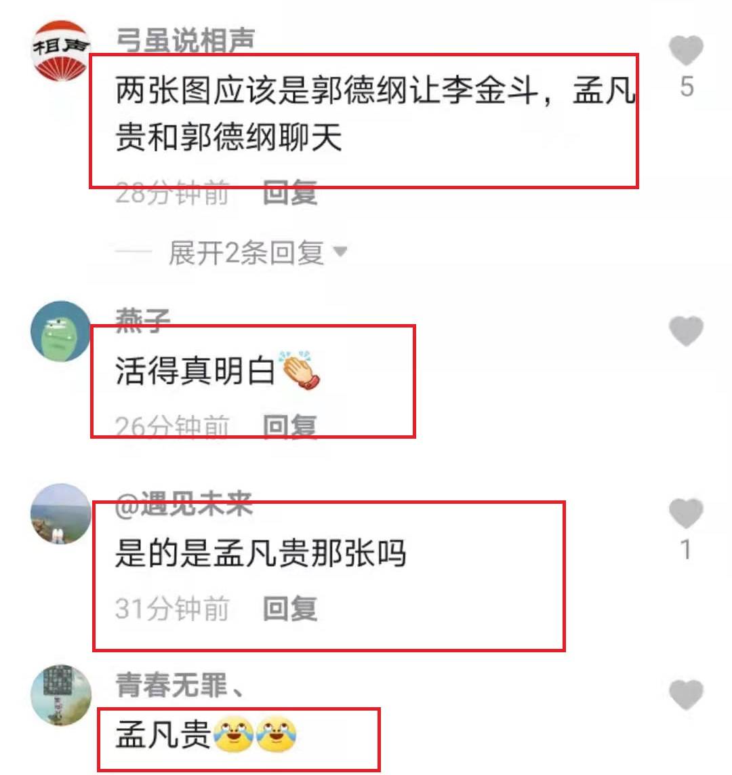Reply to the comment posted 26分钟前
The width and height of the screenshot is (732, 775).
pyautogui.click(x=290, y=426)
